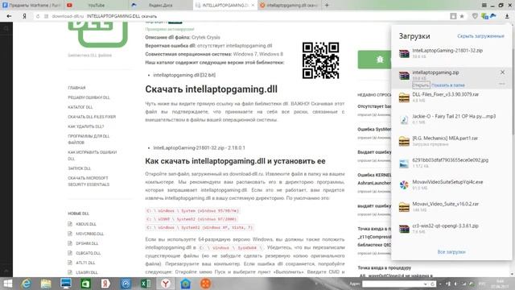Click intellaptopgaming.dll [32 bit] link

pos(184,75)
